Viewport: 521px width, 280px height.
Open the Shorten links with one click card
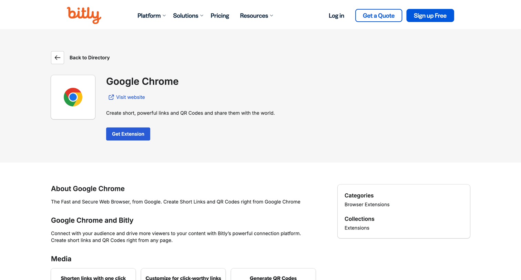93,274
